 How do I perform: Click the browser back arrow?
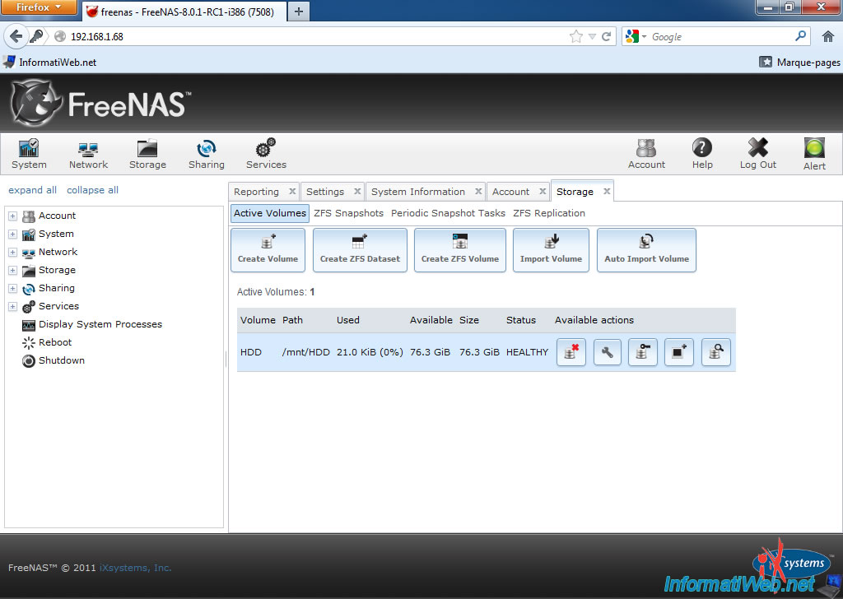[16, 36]
